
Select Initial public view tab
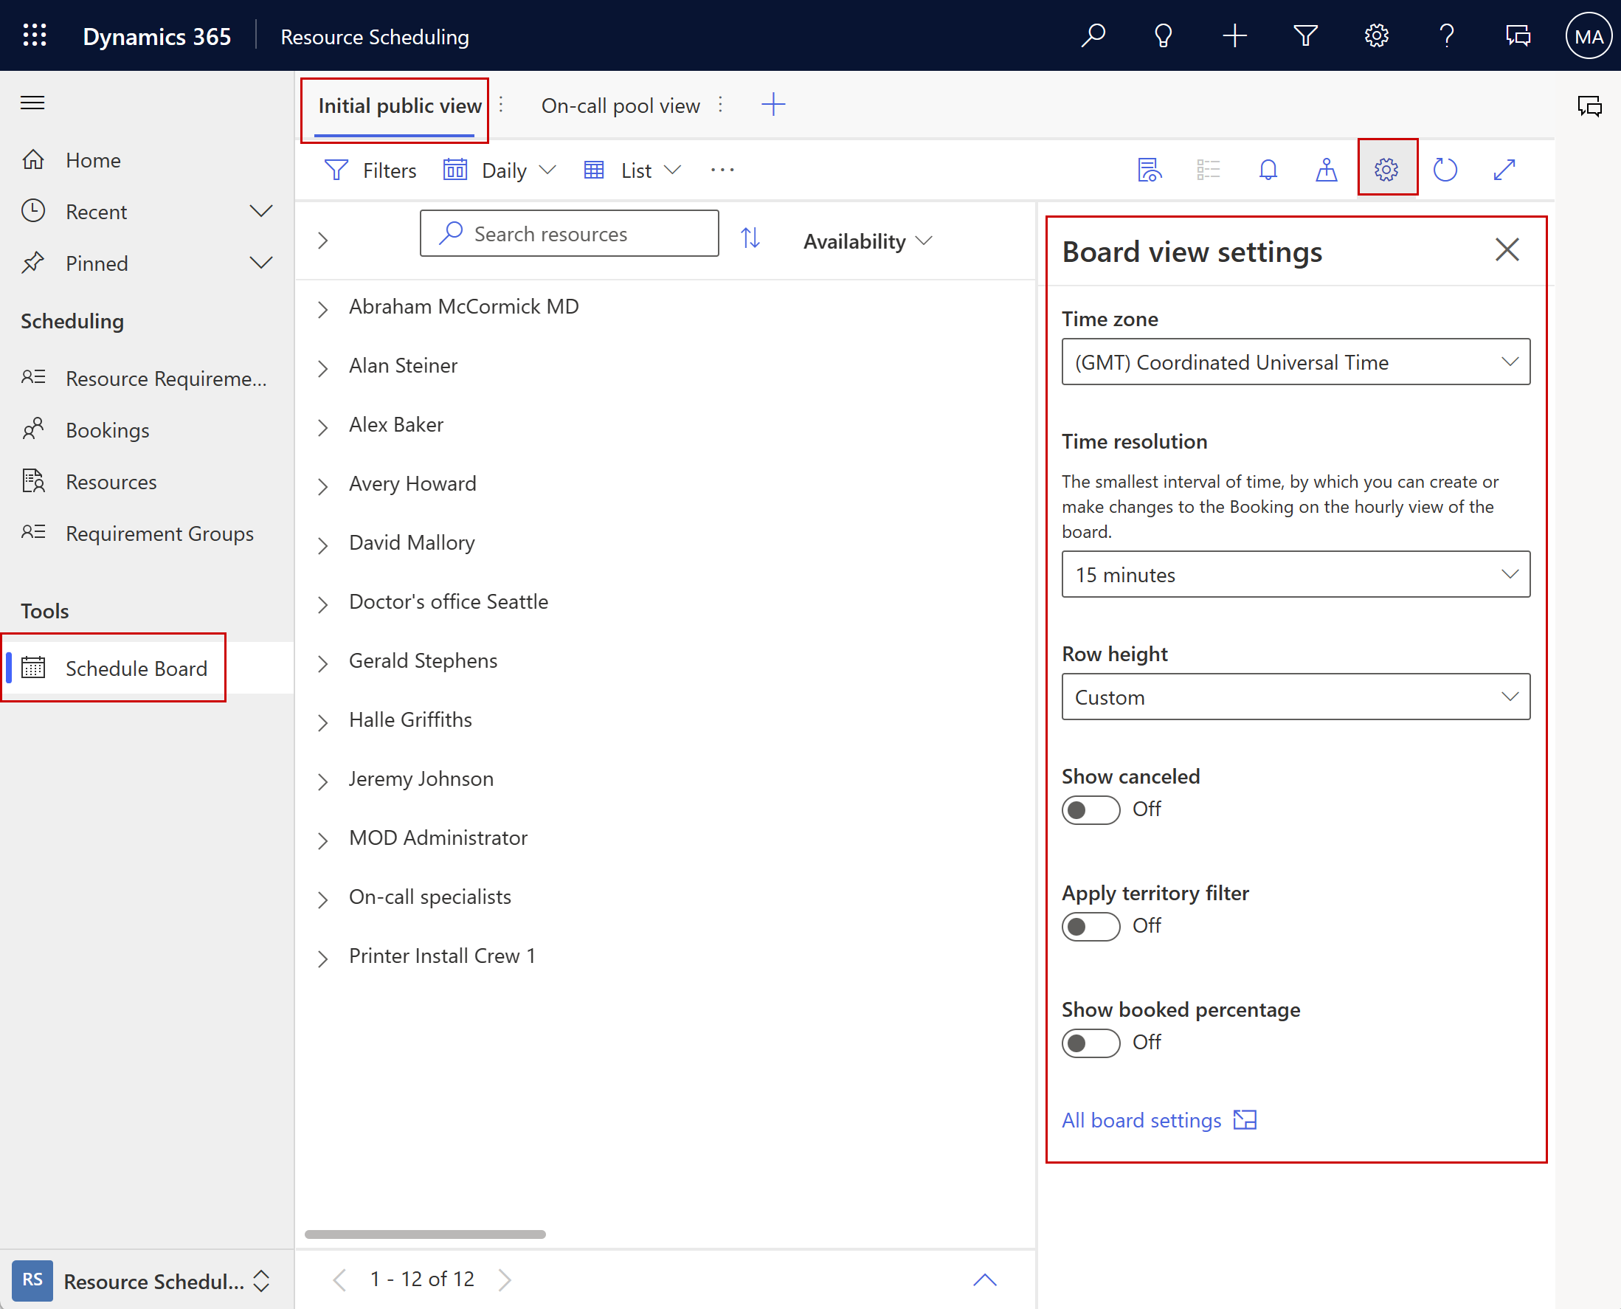[395, 104]
